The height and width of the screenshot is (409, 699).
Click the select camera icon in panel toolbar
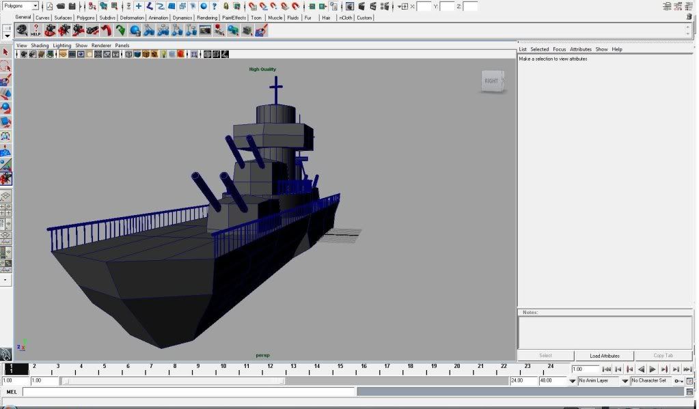[25, 55]
